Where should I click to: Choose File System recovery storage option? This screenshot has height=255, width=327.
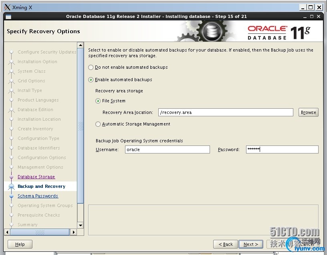(98, 101)
